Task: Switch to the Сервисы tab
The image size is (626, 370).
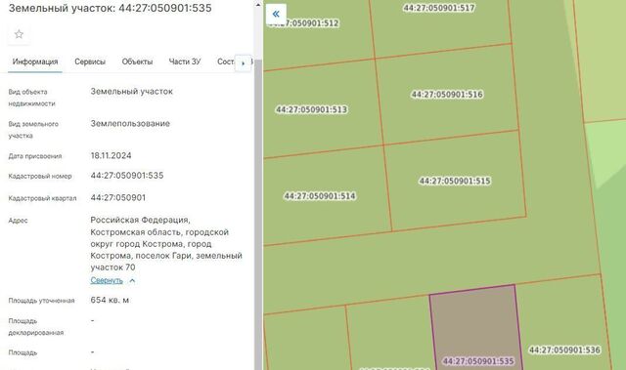Action: [90, 62]
